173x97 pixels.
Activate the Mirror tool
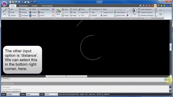pos(82,9)
